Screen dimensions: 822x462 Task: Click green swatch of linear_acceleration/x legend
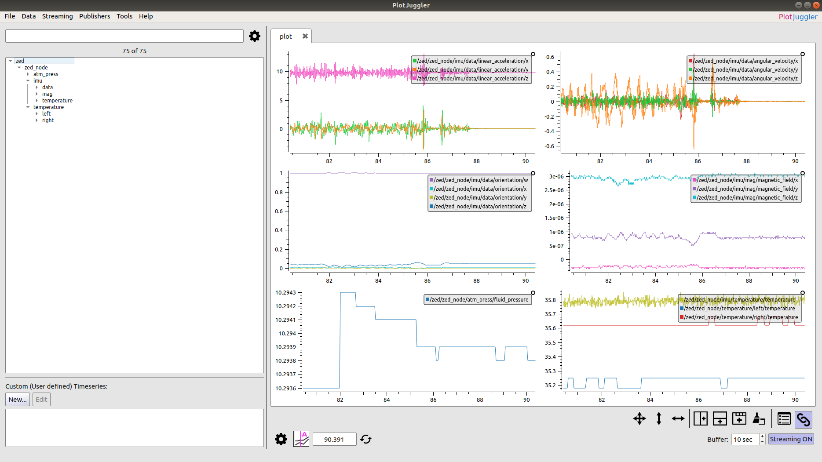[415, 61]
